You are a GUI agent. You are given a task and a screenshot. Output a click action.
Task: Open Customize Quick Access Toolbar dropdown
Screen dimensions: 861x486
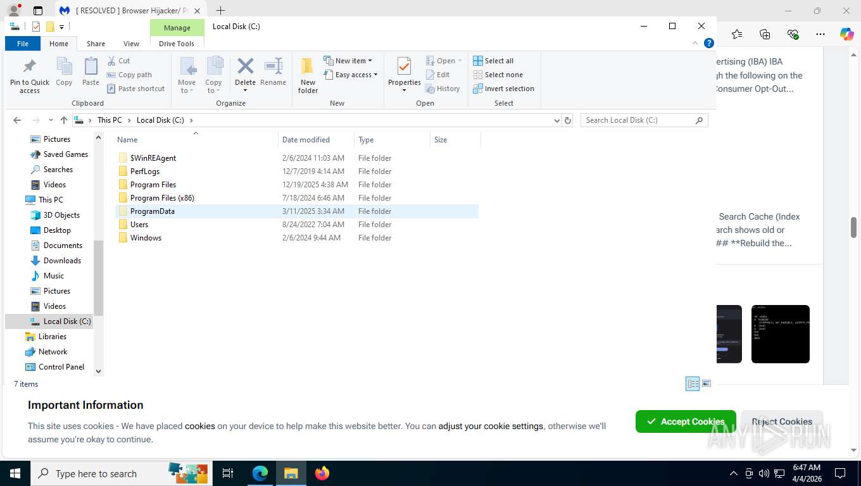click(x=61, y=27)
